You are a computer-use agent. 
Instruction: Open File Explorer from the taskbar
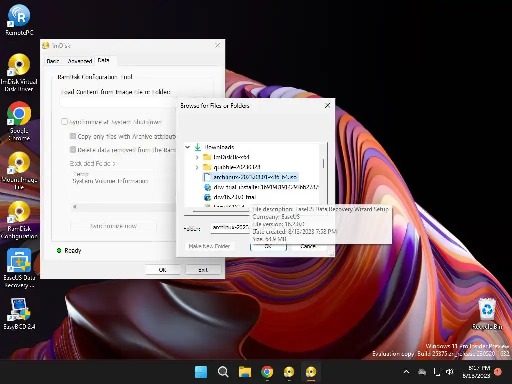tap(245, 372)
